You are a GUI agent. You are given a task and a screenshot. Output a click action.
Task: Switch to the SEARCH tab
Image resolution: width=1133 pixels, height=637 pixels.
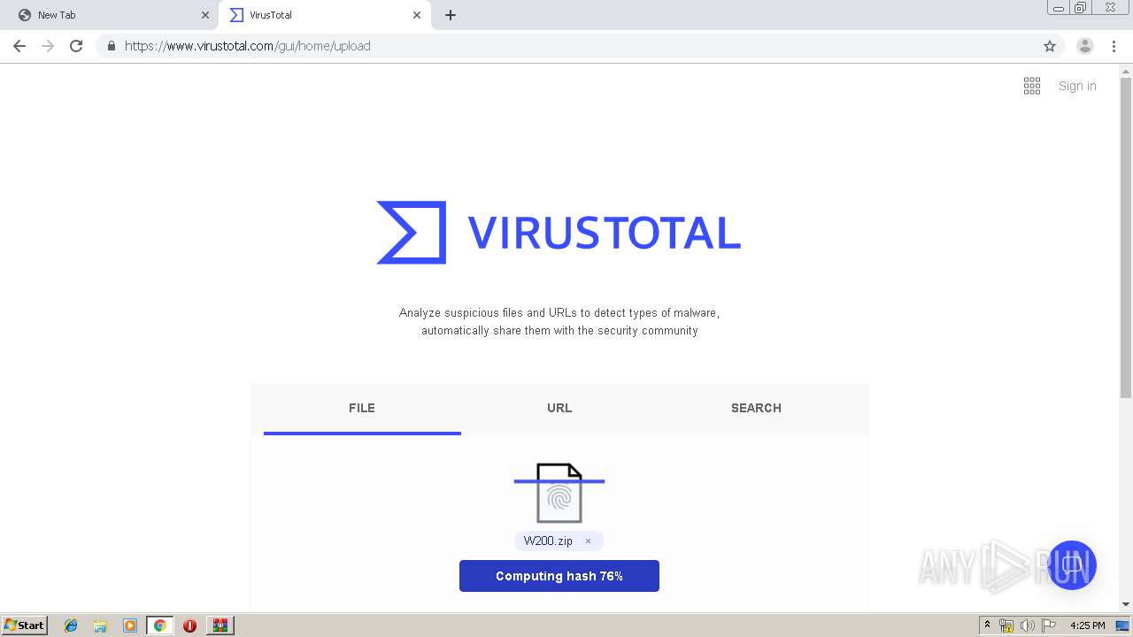[756, 408]
